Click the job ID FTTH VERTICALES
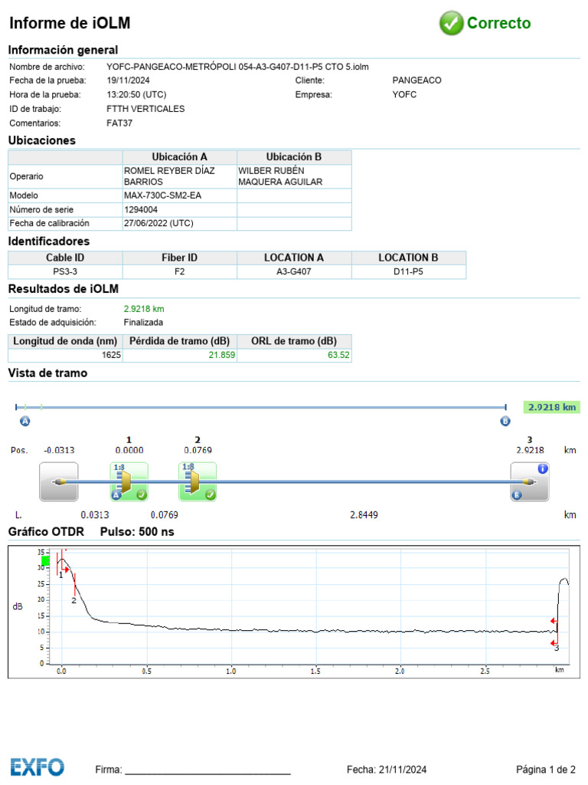 (x=145, y=109)
